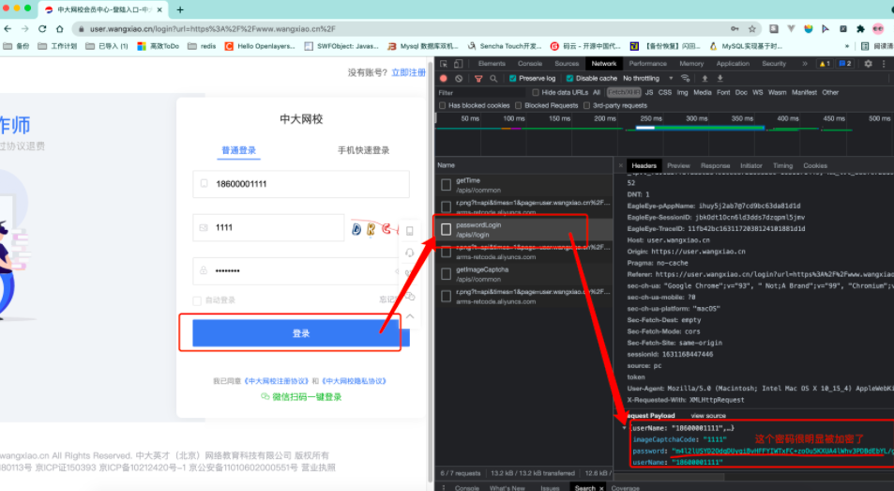894x491 pixels.
Task: Show the warnings count badge
Action: click(825, 63)
